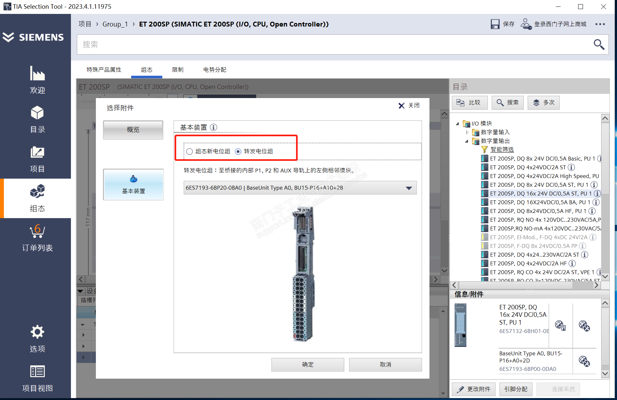The height and width of the screenshot is (400, 617).
Task: Open the BaseUnit Type A0 selection dropdown
Action: tap(300, 188)
